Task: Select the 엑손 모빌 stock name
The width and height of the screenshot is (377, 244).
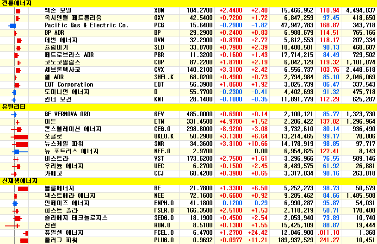Action: pyautogui.click(x=58, y=10)
